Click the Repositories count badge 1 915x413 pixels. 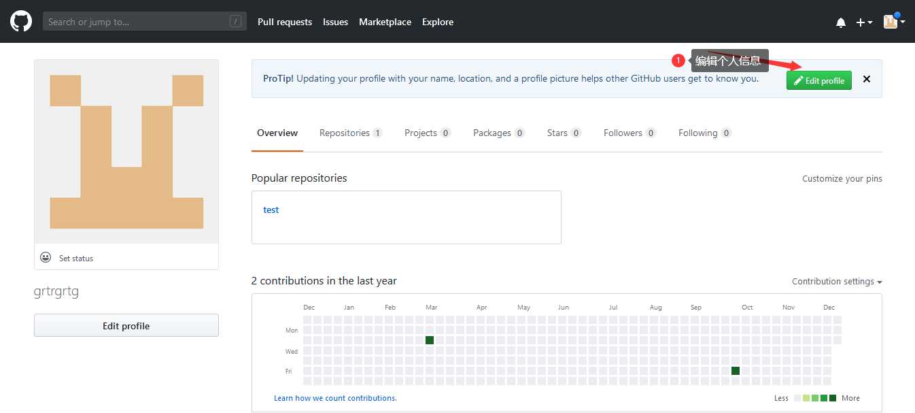(x=377, y=133)
